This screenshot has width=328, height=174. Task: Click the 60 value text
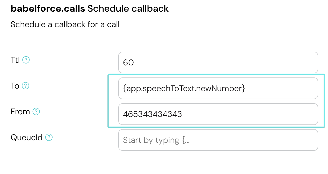pos(128,62)
